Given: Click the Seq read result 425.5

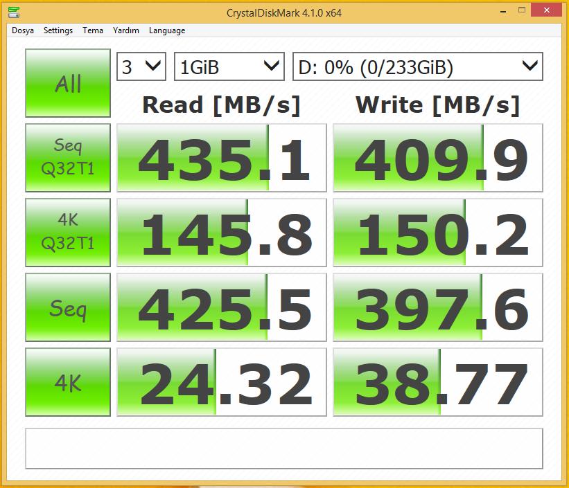Looking at the screenshot, I should coord(222,307).
